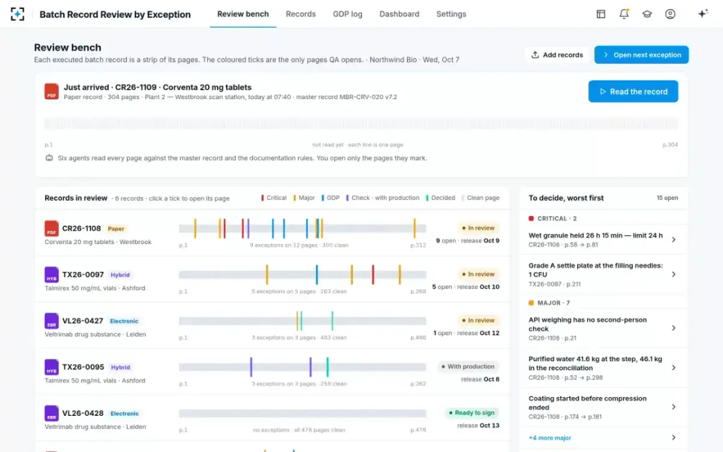
Task: Click Open next exception button
Action: click(642, 55)
